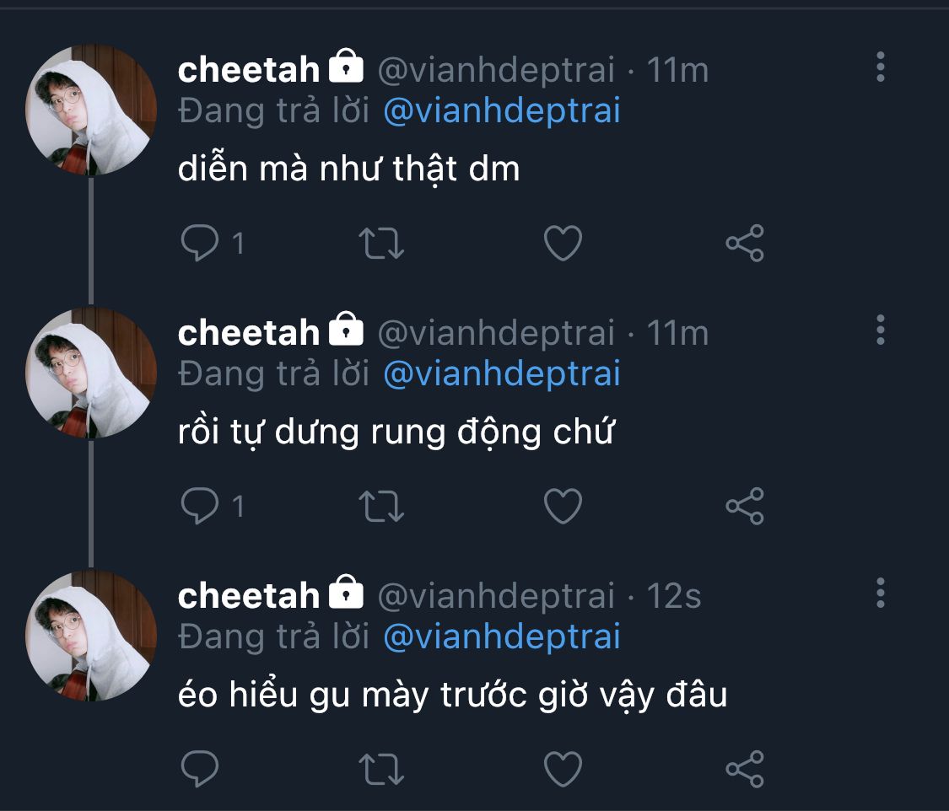Open three-dot menu on the 12s tweet

[x=880, y=593]
